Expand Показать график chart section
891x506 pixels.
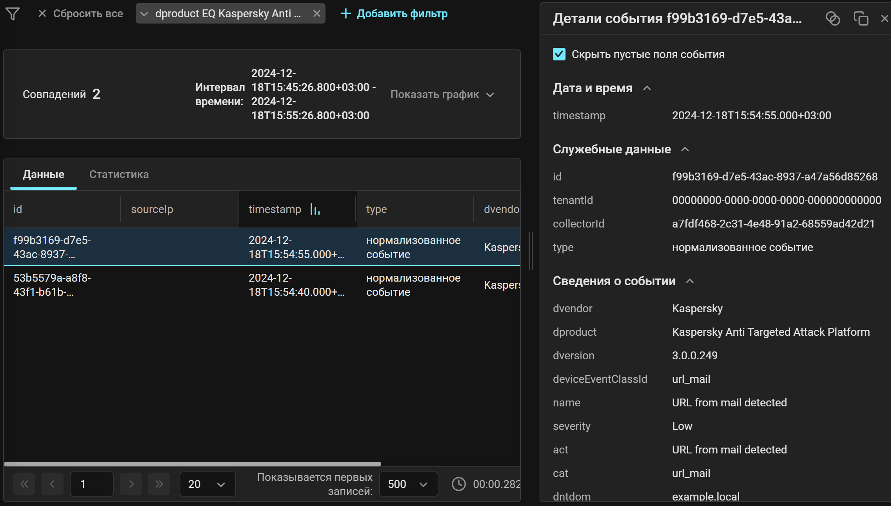(x=442, y=95)
